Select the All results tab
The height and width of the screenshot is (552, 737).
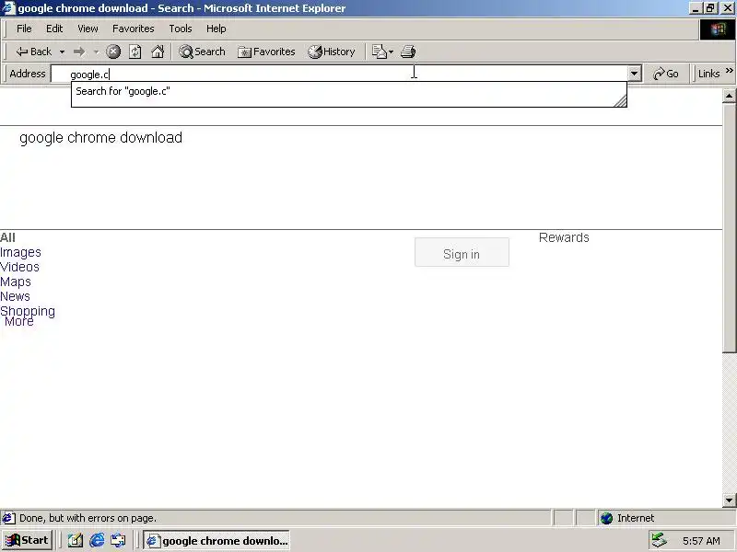(x=7, y=237)
